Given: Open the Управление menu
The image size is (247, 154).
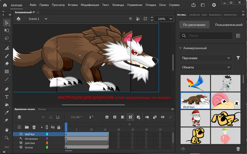Looking at the screenshot, I should (x=135, y=5).
